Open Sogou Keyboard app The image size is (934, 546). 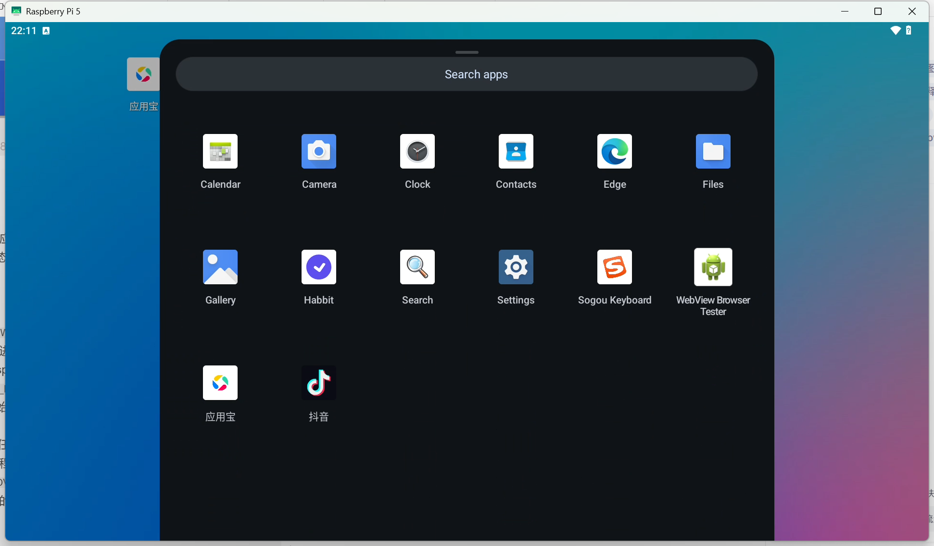click(x=615, y=267)
